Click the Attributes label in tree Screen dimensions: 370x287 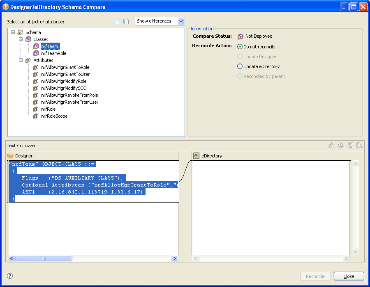43,60
